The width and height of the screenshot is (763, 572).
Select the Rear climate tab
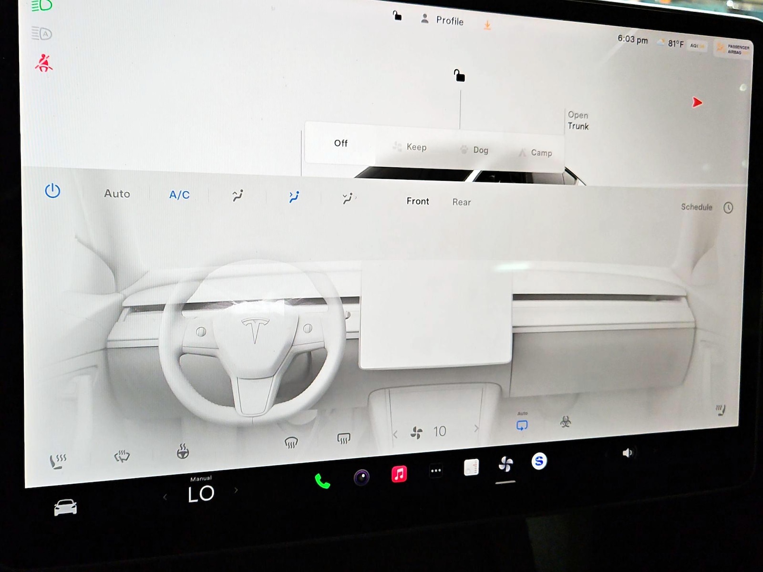[461, 202]
